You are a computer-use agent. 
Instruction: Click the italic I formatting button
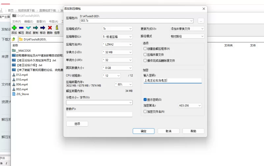point(6,163)
